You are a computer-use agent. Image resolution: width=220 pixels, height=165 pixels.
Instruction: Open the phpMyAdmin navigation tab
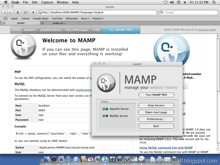point(51,30)
